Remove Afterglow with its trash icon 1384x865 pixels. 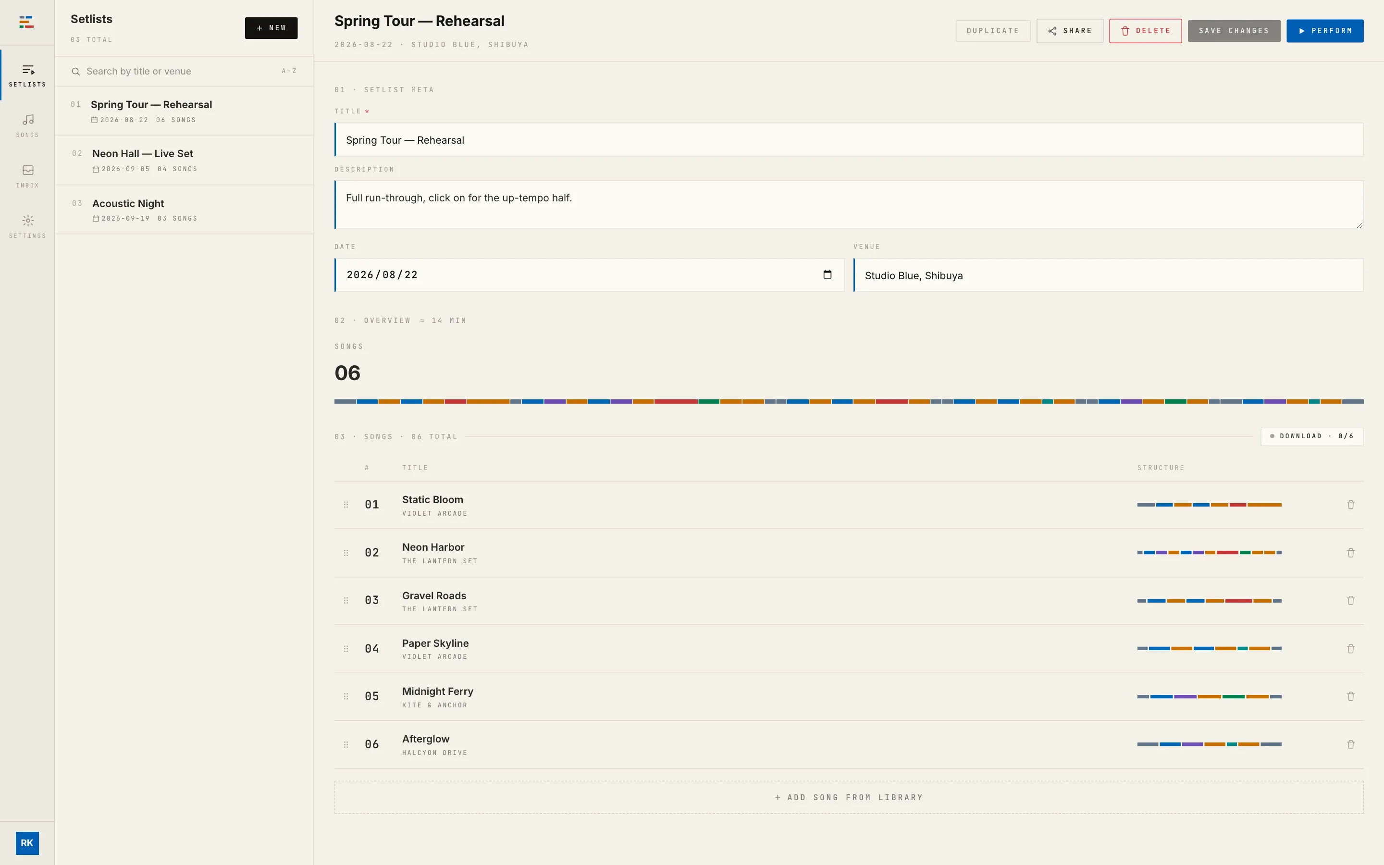1350,744
